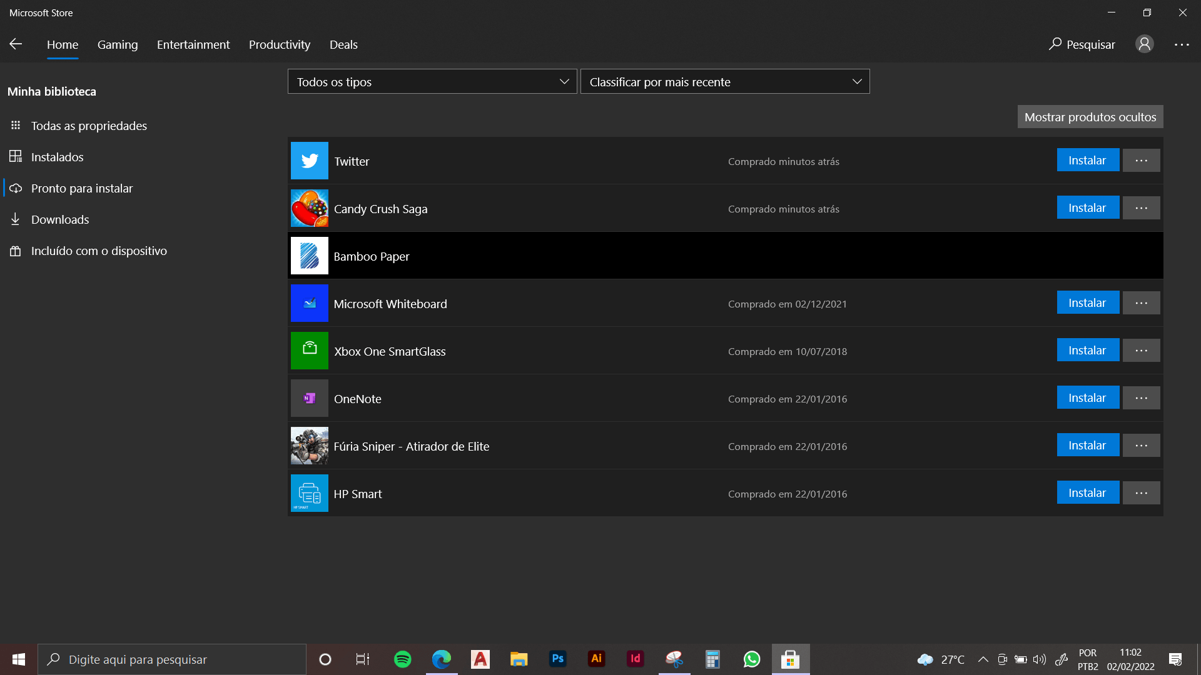Open the Windows Start menu
Viewport: 1201px width, 675px height.
(19, 659)
